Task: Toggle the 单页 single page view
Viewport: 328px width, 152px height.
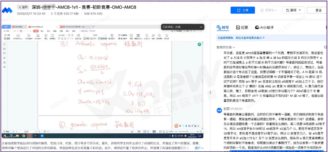Action: coord(87,39)
